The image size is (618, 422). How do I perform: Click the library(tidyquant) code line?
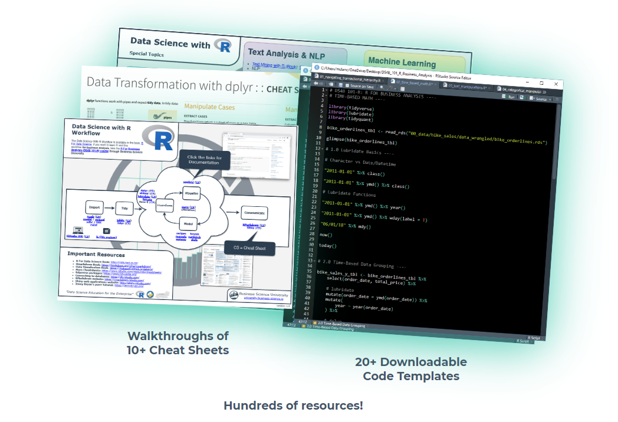[350, 118]
